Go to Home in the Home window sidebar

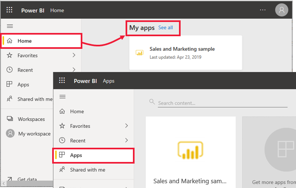(41, 41)
